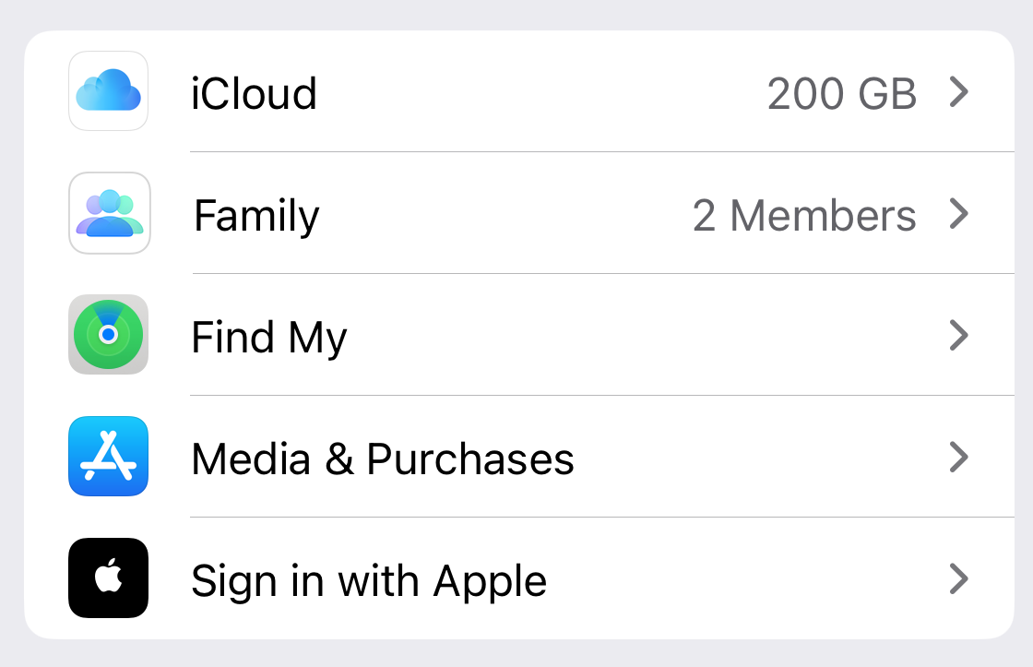Viewport: 1033px width, 667px height.
Task: Tap the Sign in with Apple chevron
Action: tap(960, 579)
